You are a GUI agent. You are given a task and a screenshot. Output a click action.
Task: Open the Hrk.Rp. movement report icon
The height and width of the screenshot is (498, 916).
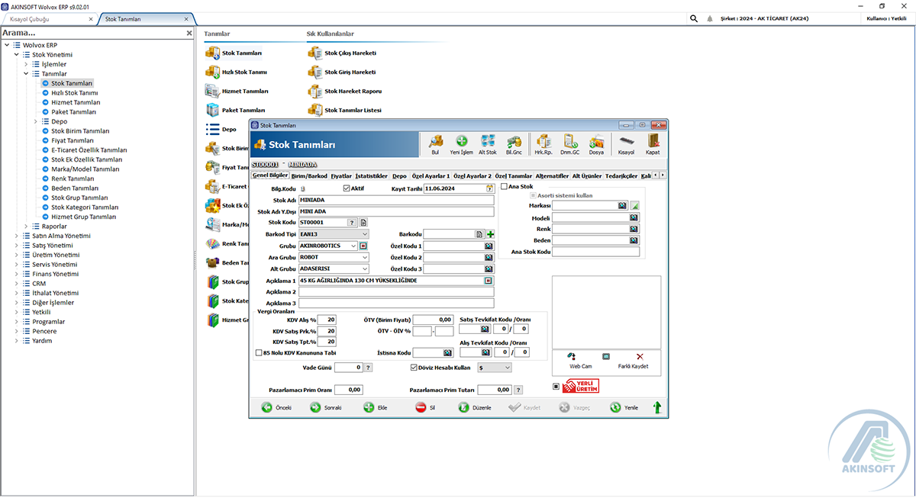[543, 143]
